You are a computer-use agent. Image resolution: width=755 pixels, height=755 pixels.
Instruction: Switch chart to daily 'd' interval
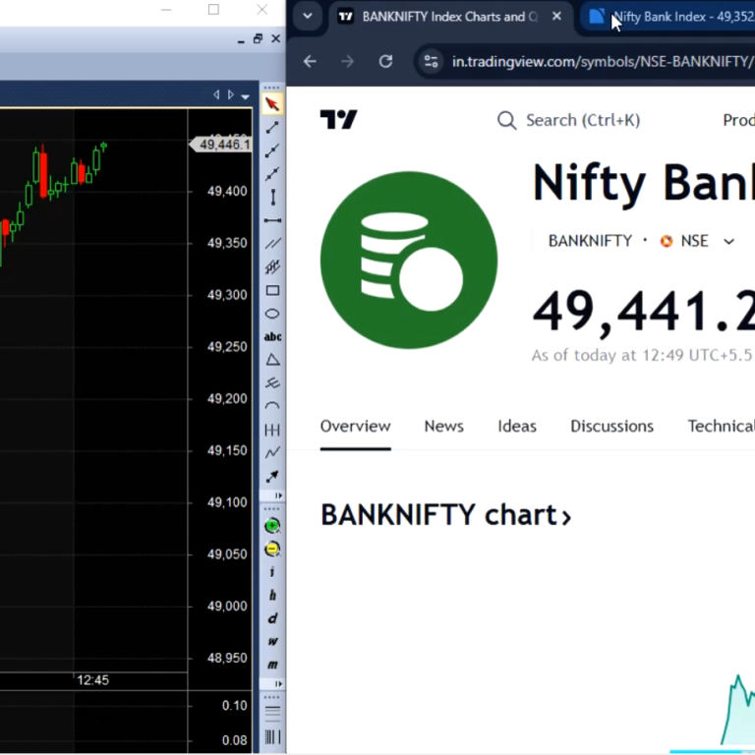[x=272, y=618]
